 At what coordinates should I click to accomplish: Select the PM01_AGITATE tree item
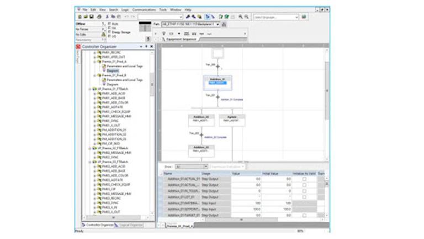pos(112,107)
